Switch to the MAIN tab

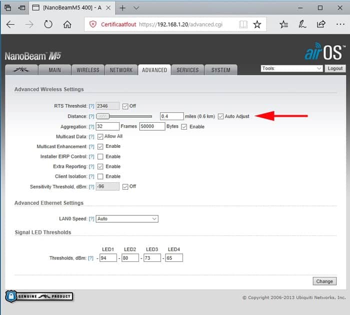click(54, 70)
